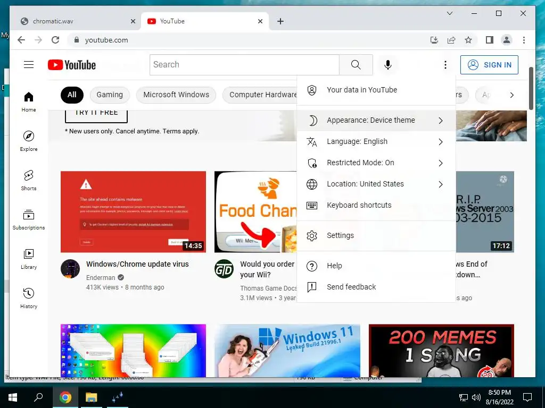Open the rainbow error windows thumbnail
Viewport: 545px width, 408px height.
(133, 351)
